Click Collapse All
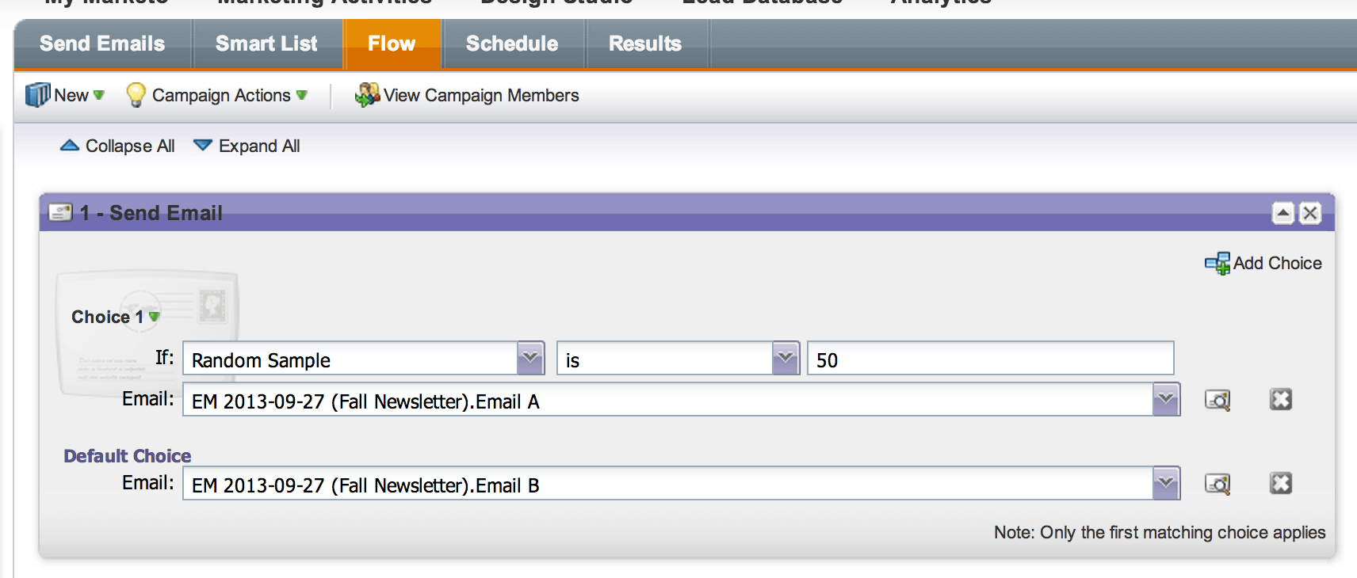 click(118, 146)
